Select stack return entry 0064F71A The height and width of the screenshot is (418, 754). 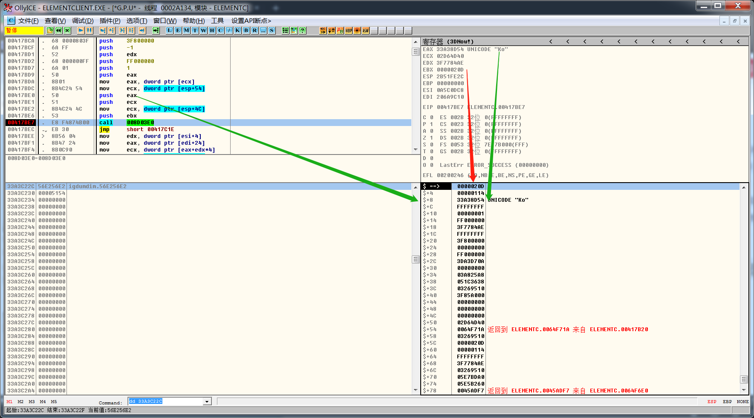tap(580, 329)
